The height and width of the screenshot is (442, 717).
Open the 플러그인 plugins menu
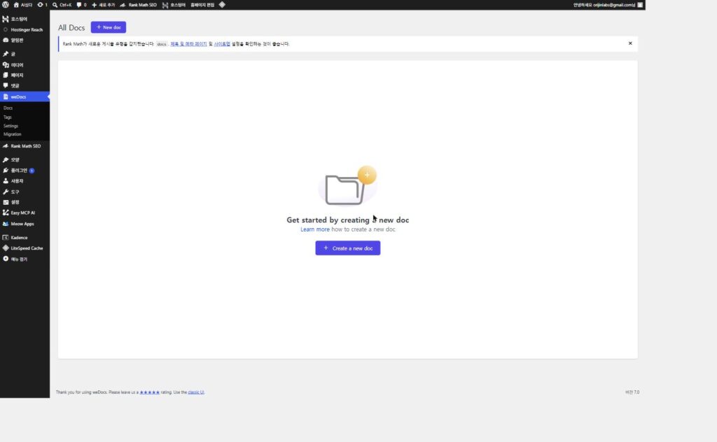coord(25,171)
